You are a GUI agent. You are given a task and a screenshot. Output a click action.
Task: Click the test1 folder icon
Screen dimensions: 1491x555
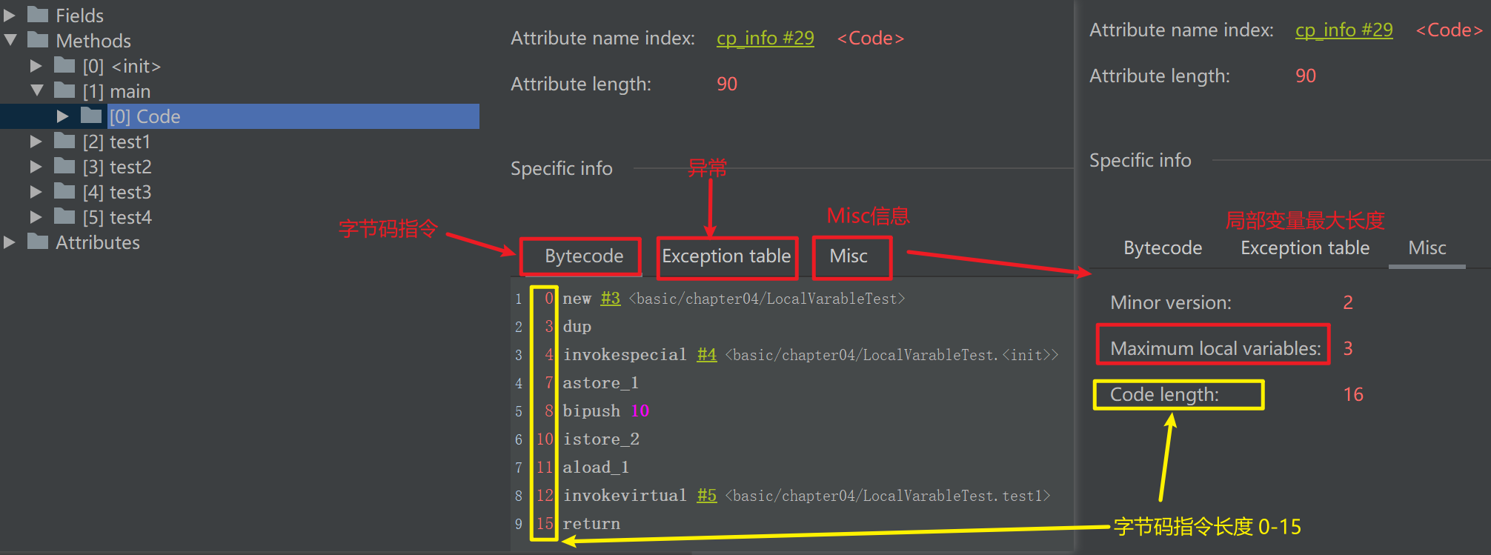[x=64, y=141]
